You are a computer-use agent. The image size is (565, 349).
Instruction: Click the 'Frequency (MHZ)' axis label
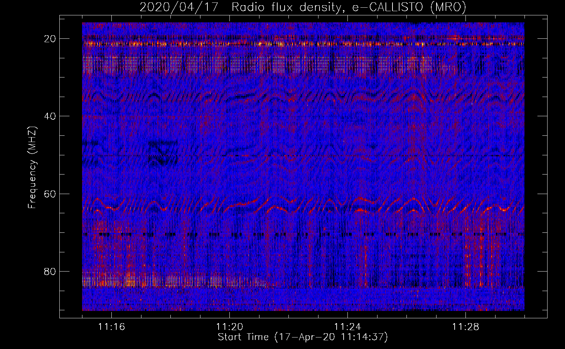pos(32,168)
